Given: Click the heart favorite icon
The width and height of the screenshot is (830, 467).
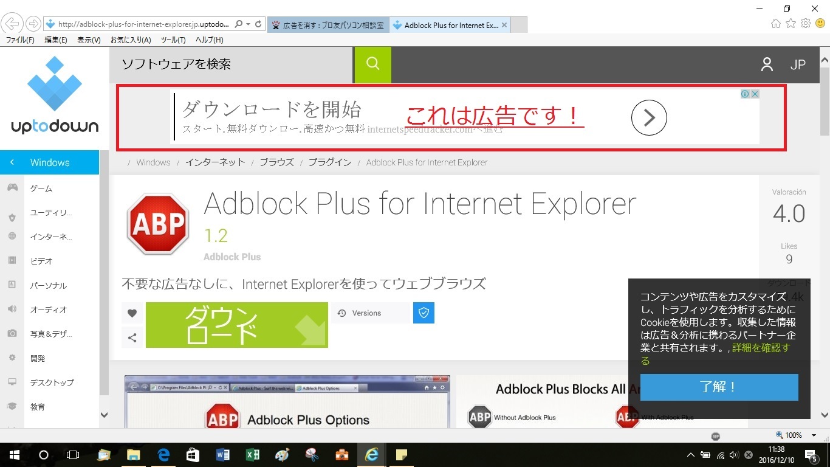Looking at the screenshot, I should (132, 314).
